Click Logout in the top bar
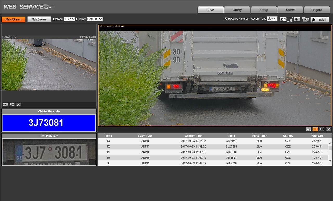333x201 pixels. click(317, 10)
